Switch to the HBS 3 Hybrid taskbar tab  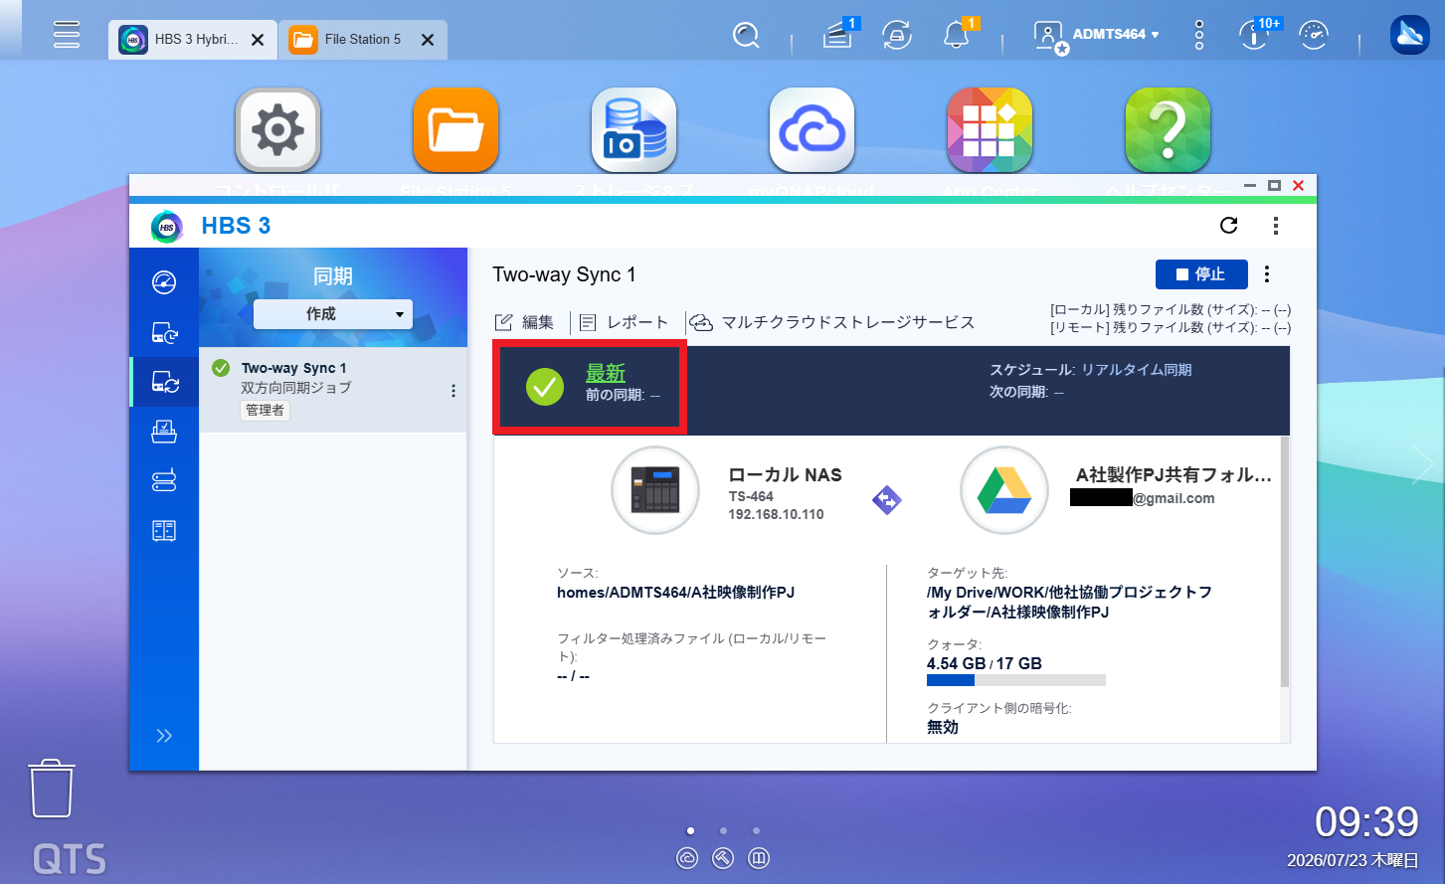(192, 40)
